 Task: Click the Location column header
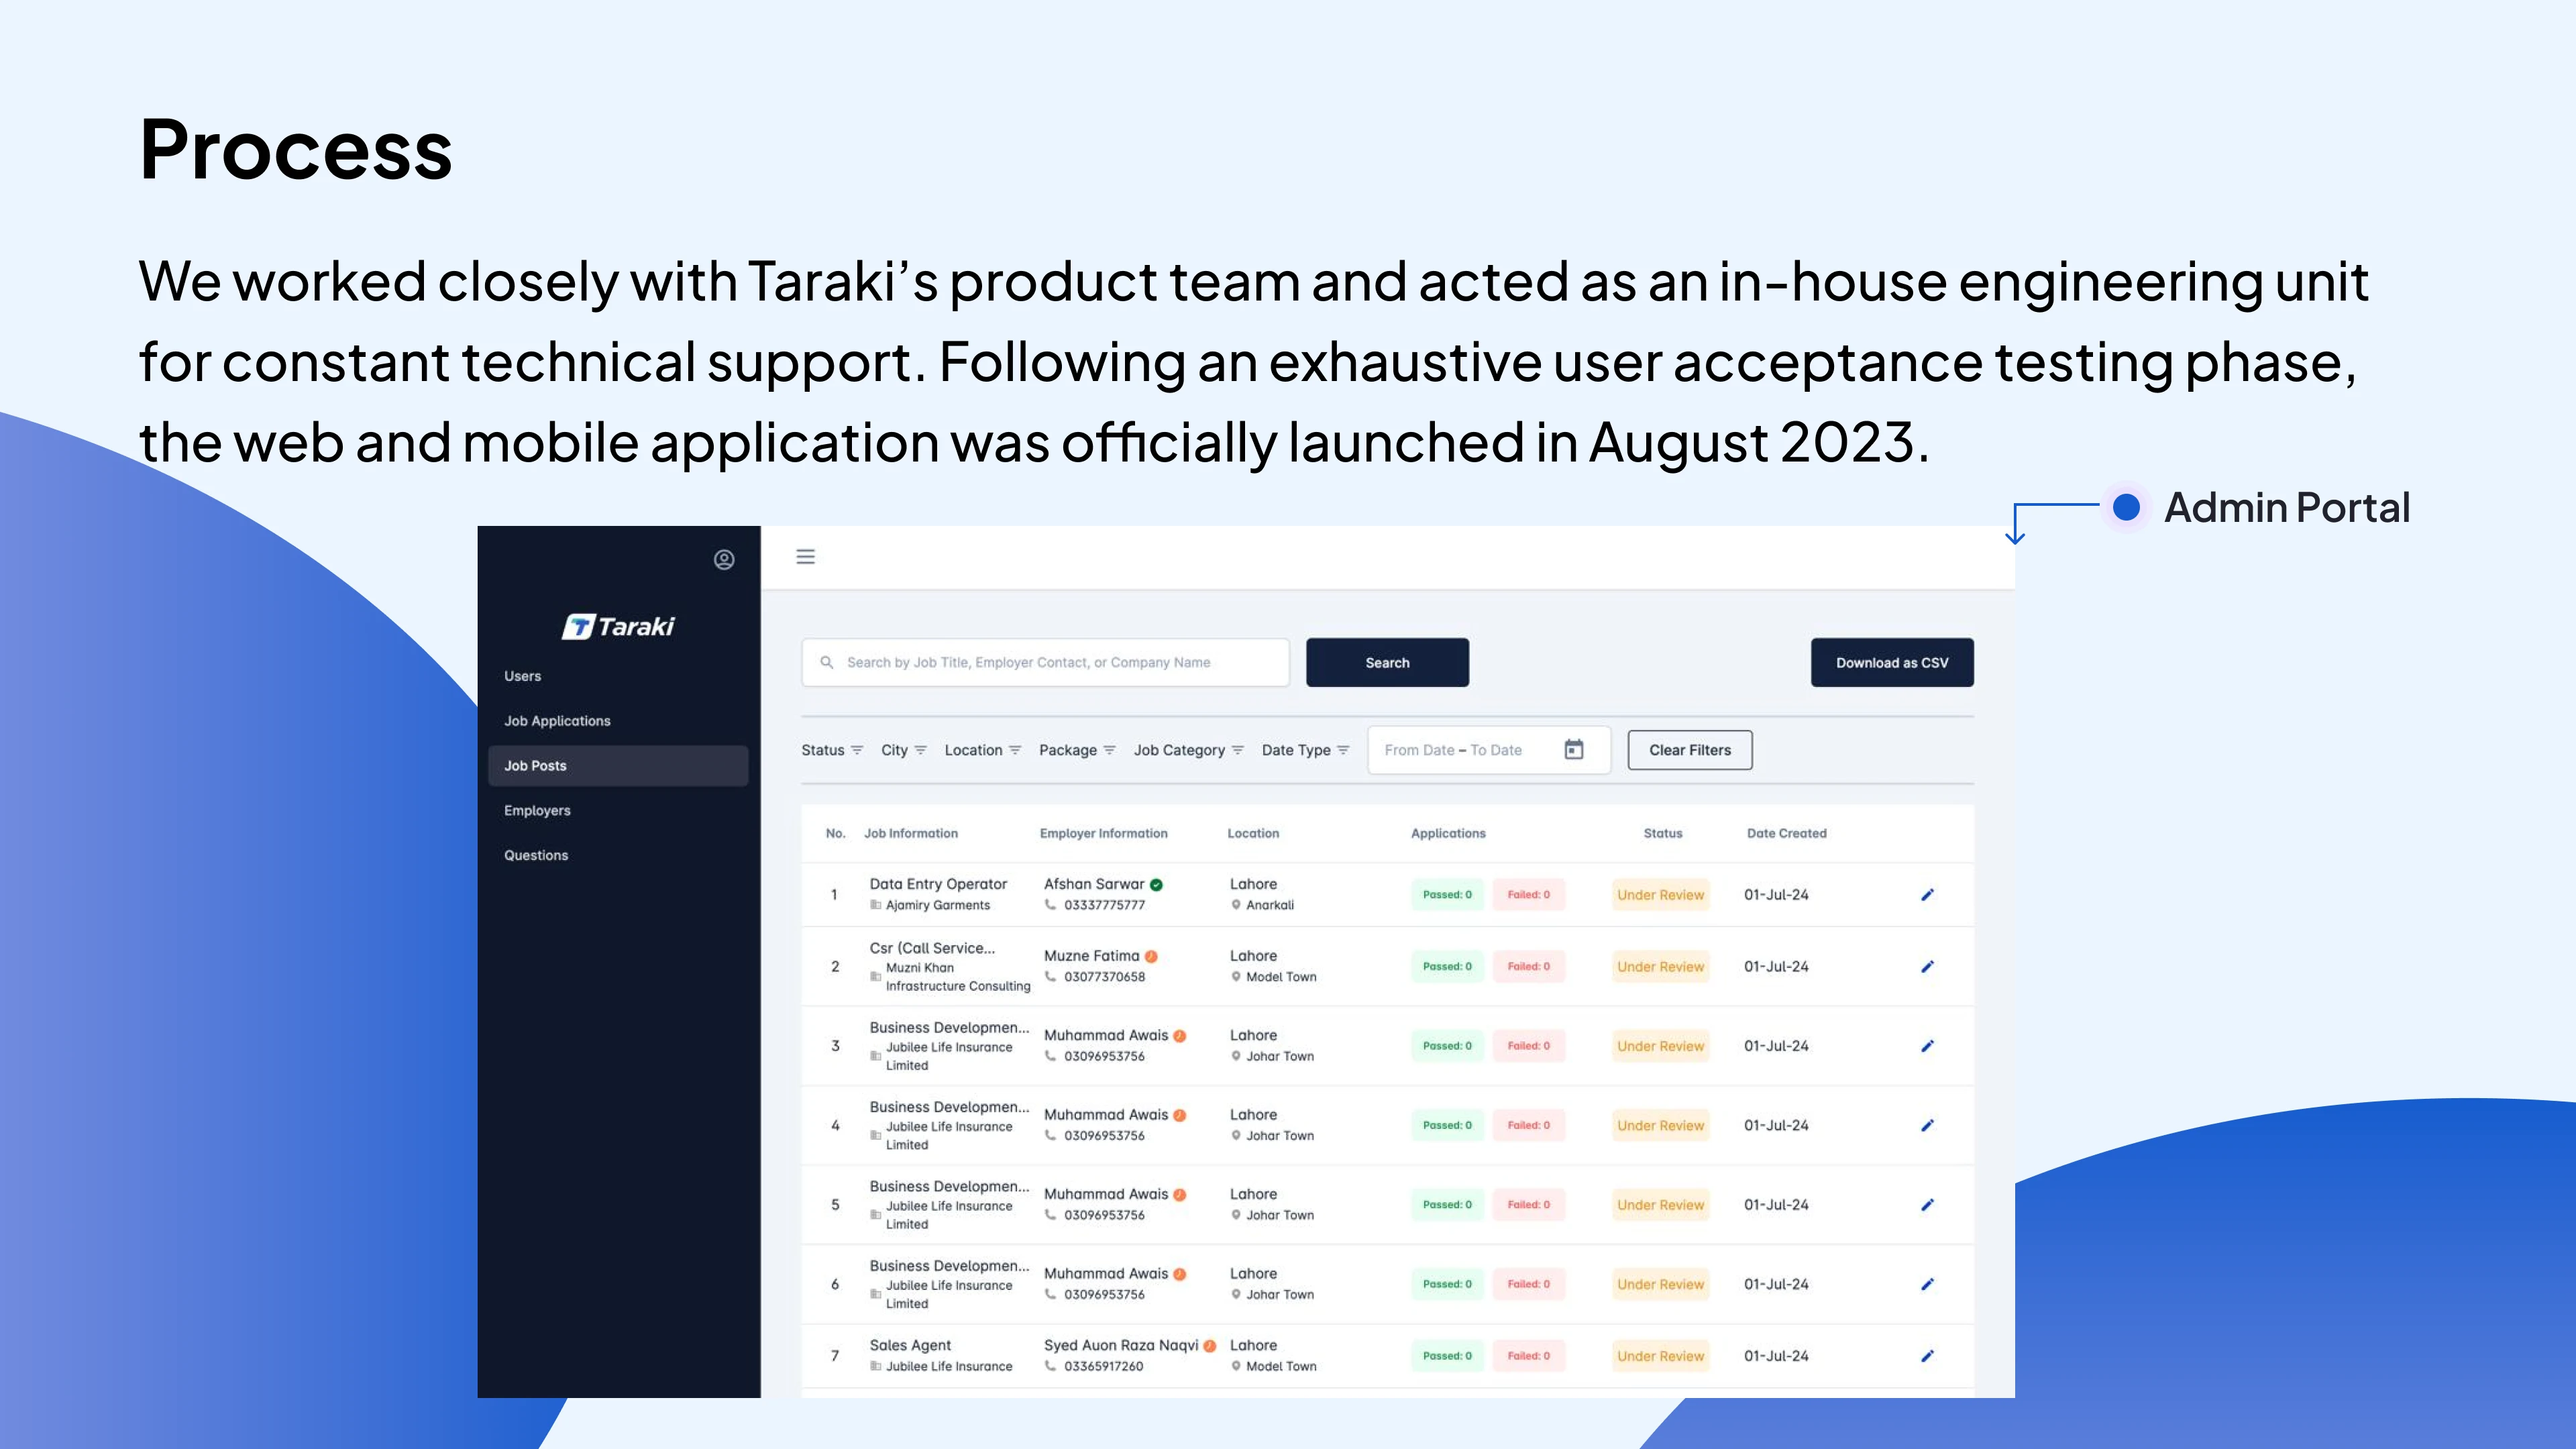point(1253,833)
